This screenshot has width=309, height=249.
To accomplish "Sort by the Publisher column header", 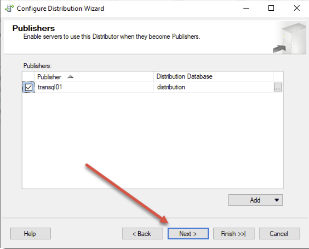I will (x=94, y=76).
